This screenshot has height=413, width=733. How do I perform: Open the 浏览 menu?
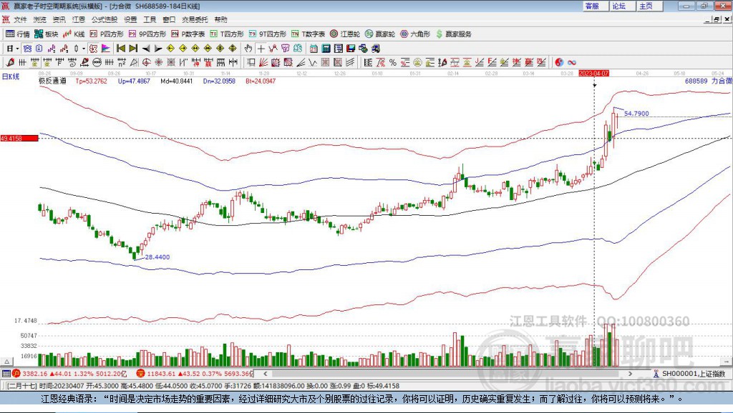[x=40, y=19]
